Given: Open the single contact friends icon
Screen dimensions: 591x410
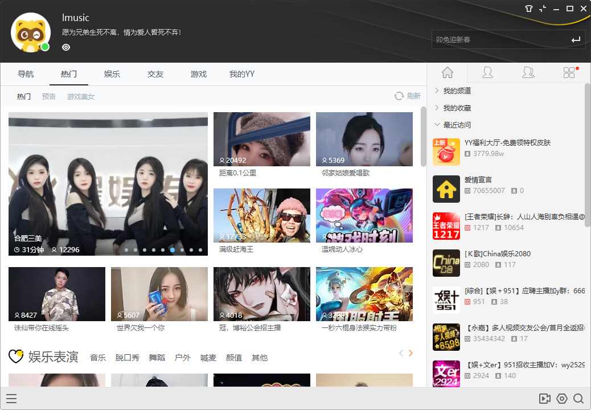Looking at the screenshot, I should click(x=487, y=72).
